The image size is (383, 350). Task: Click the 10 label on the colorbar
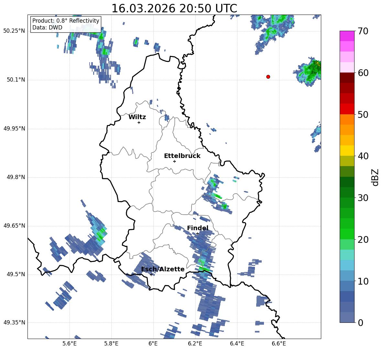pyautogui.click(x=363, y=281)
